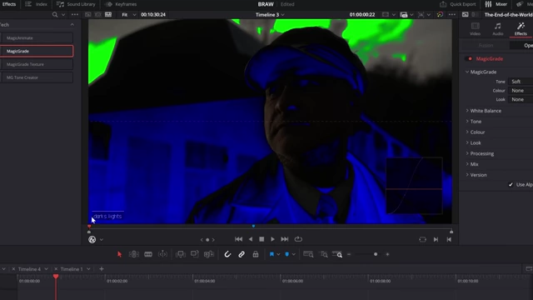The width and height of the screenshot is (533, 300).
Task: Click the Quick Export button
Action: (457, 4)
